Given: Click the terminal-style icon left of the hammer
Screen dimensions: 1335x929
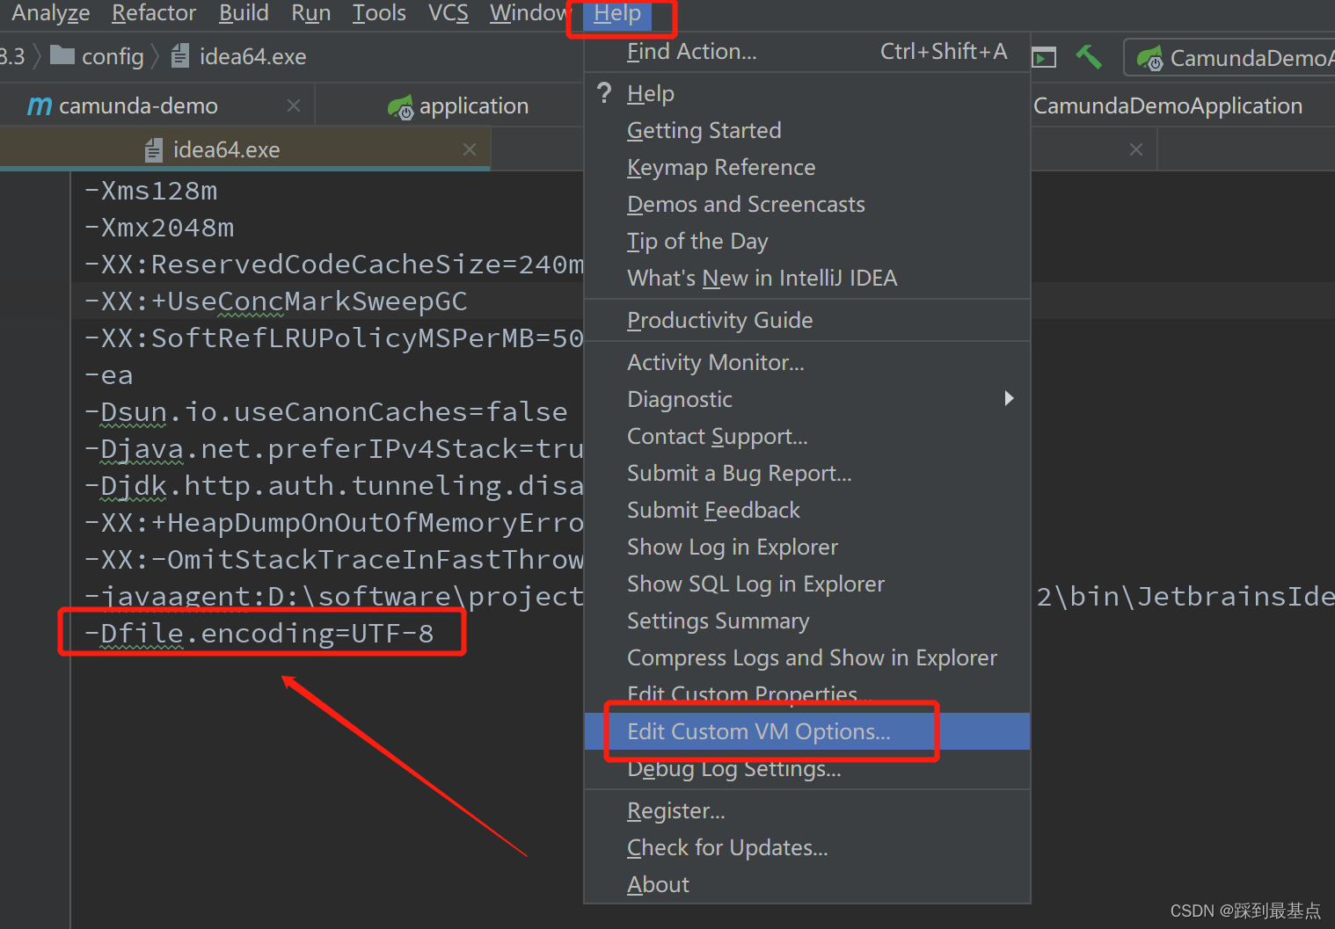Looking at the screenshot, I should [x=1043, y=58].
